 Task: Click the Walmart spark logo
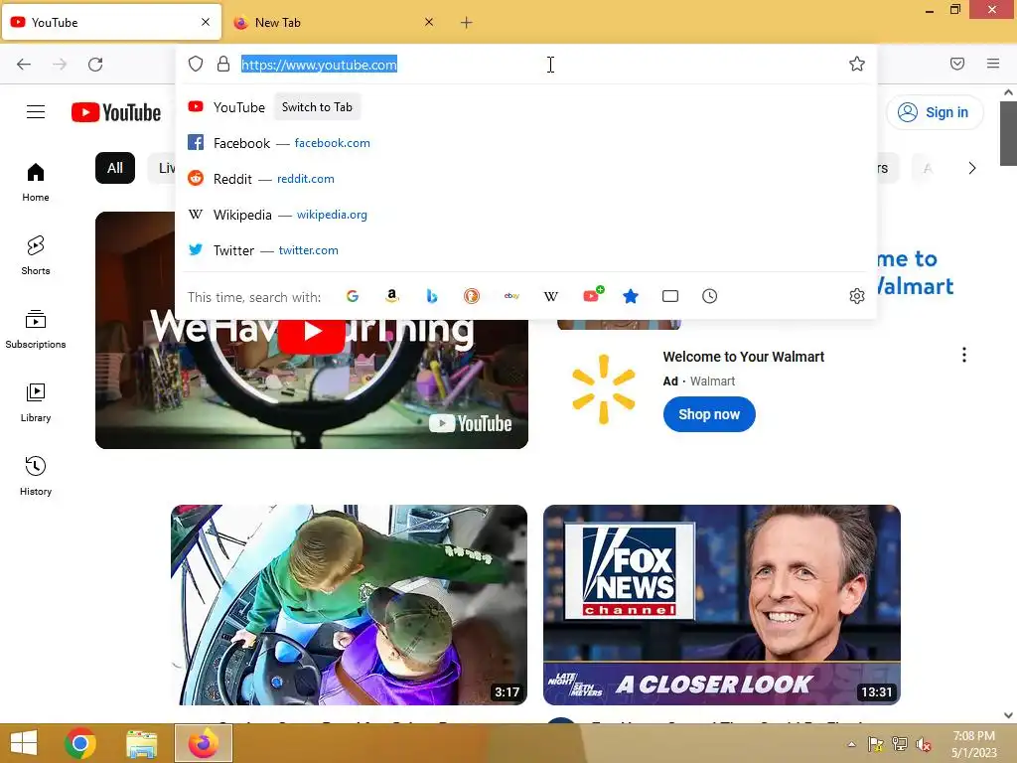603,389
